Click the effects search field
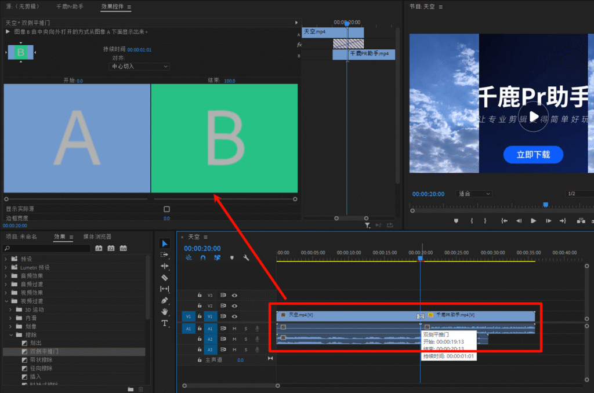Screen dimensions: 594x393 (x=46, y=248)
